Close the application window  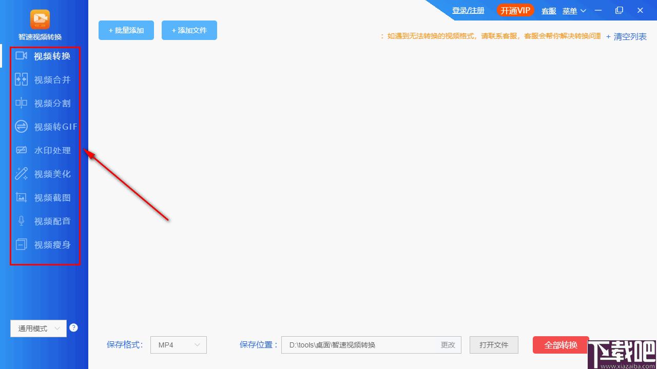[640, 10]
